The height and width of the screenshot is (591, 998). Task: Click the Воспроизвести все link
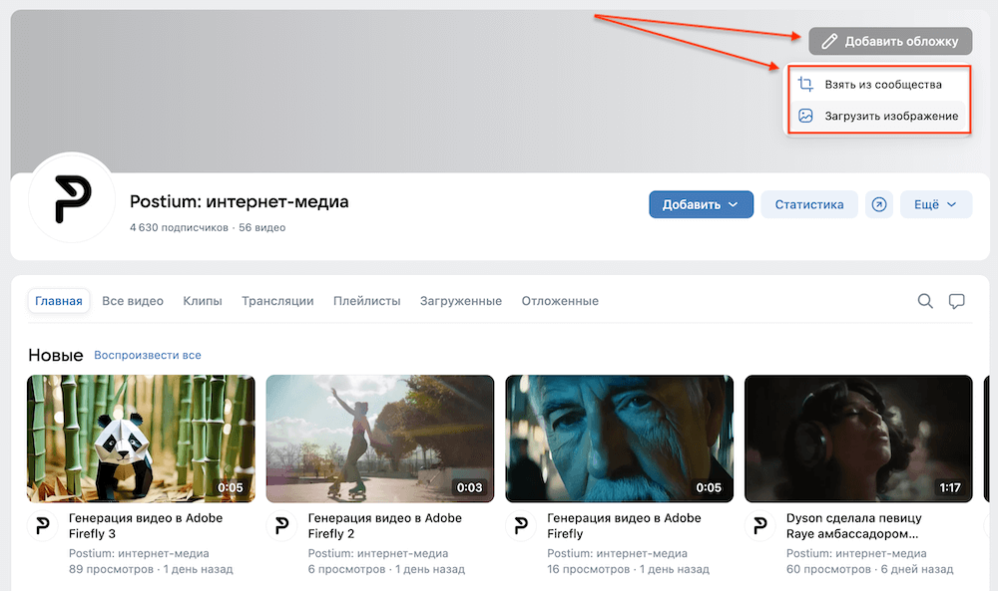click(x=148, y=355)
